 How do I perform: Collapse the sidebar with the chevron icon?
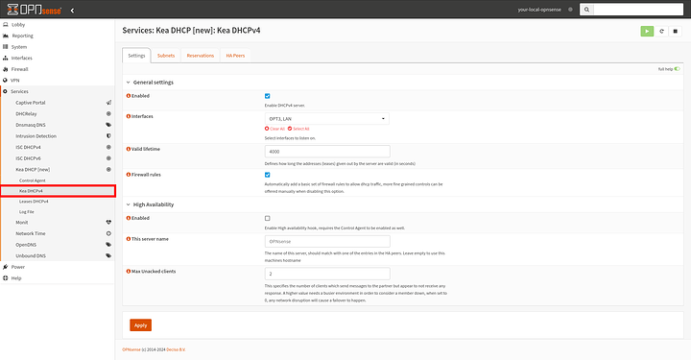point(72,11)
